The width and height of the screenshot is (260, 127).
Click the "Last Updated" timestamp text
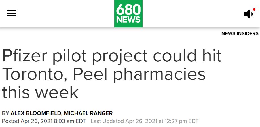coord(107,121)
